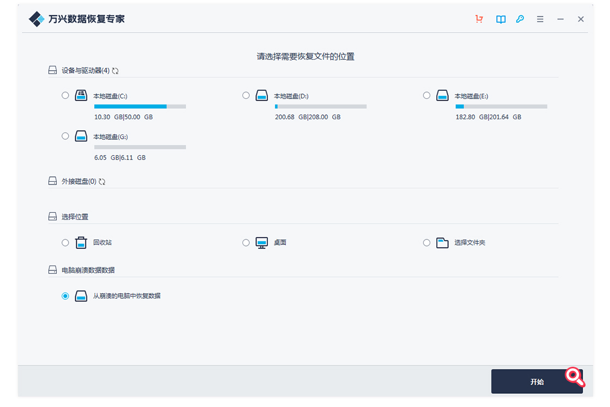Refresh the 外接磁盘 list
Image resolution: width=610 pixels, height=407 pixels.
point(102,182)
